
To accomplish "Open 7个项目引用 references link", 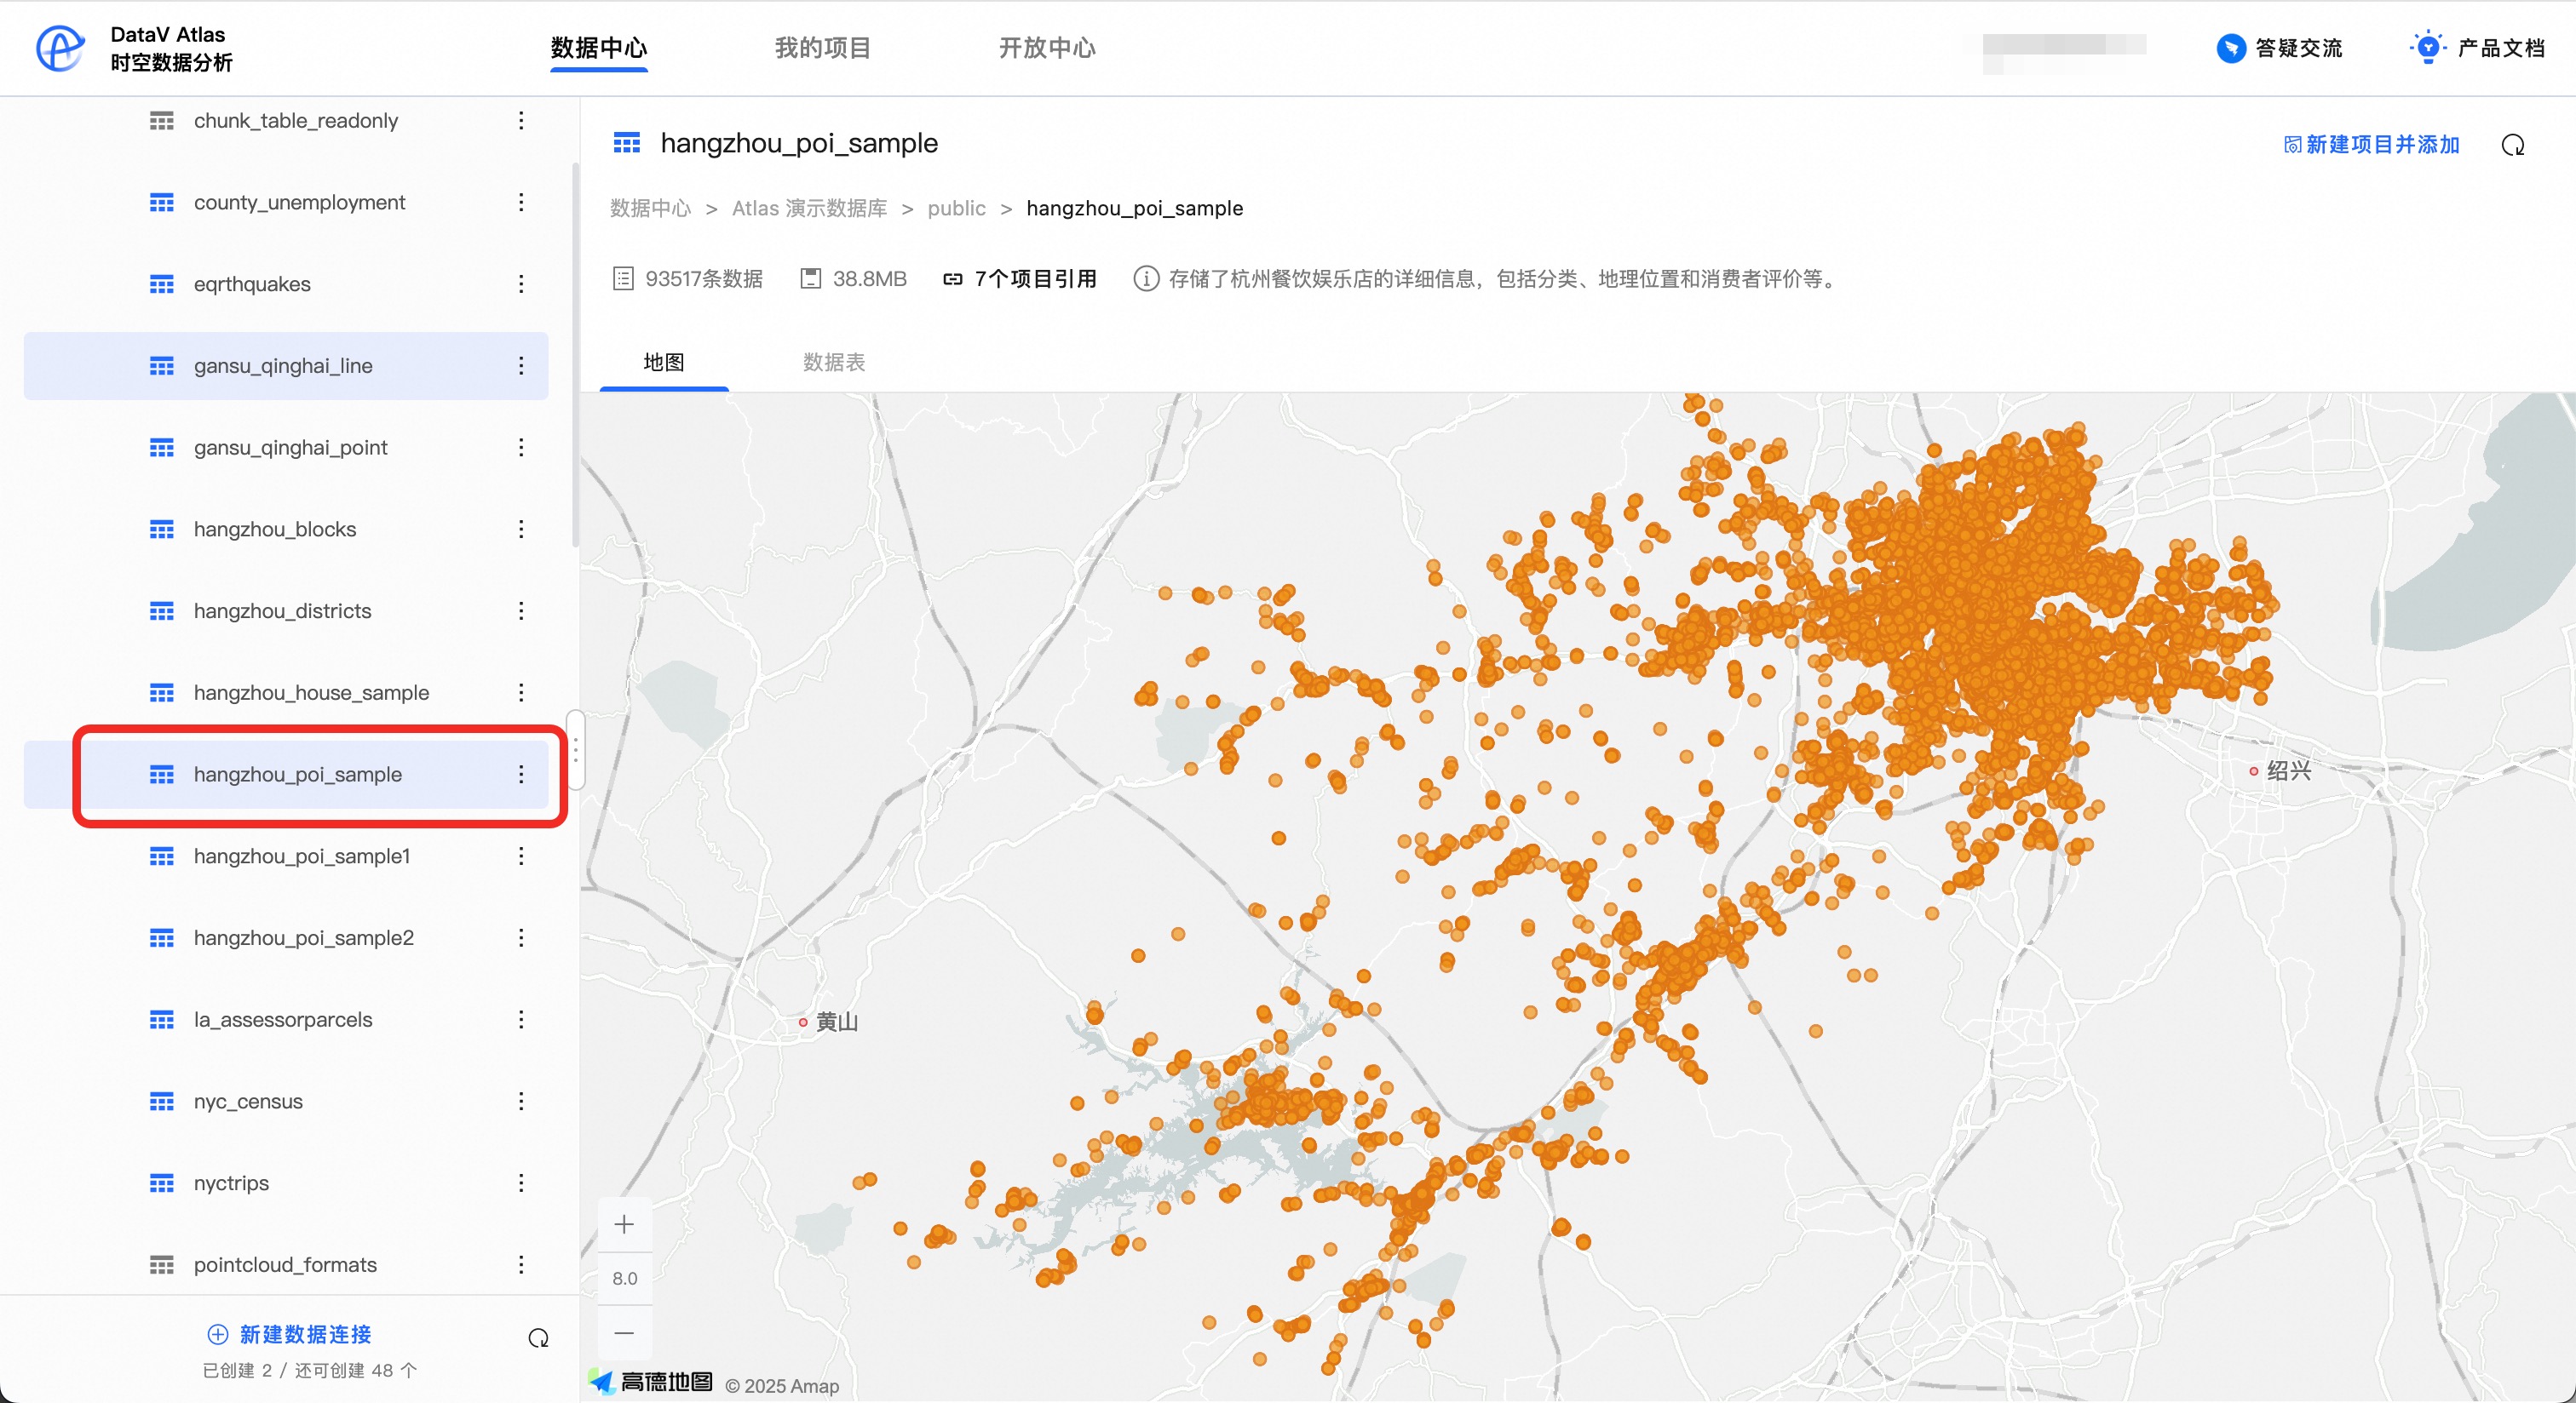I will (x=1020, y=278).
